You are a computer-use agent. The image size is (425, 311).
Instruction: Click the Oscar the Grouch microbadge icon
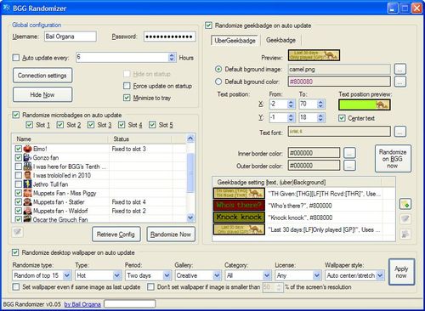(27, 219)
